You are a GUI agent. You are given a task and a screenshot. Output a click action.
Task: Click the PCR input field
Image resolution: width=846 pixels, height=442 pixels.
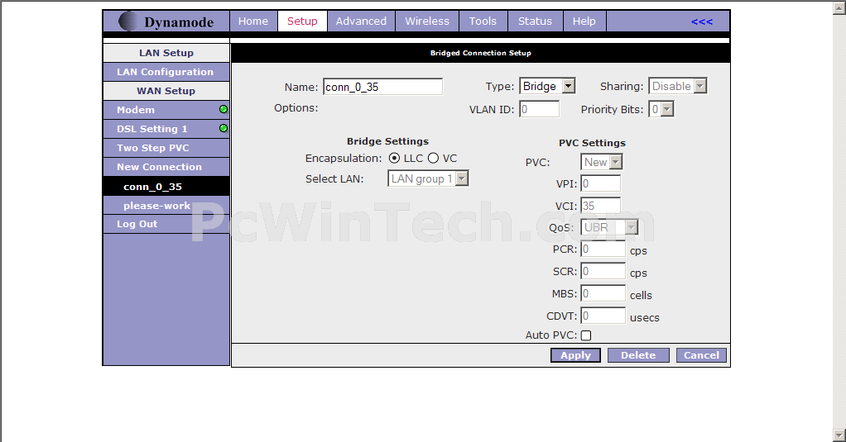(x=603, y=250)
